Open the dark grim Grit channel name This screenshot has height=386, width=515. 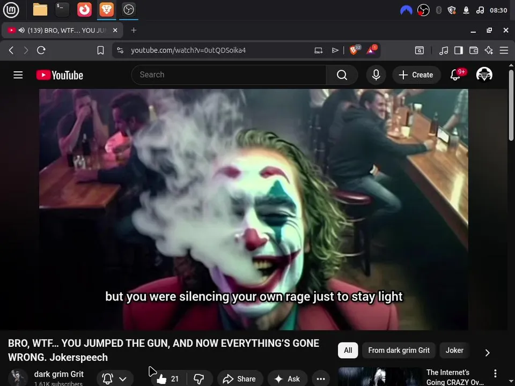tap(59, 374)
